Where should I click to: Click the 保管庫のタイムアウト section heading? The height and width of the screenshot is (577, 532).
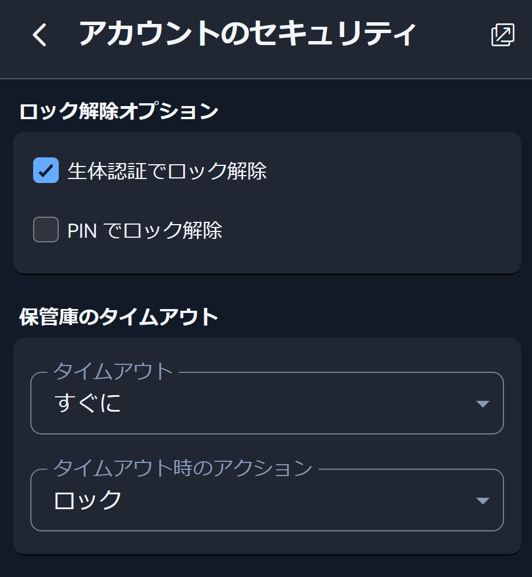click(x=119, y=317)
